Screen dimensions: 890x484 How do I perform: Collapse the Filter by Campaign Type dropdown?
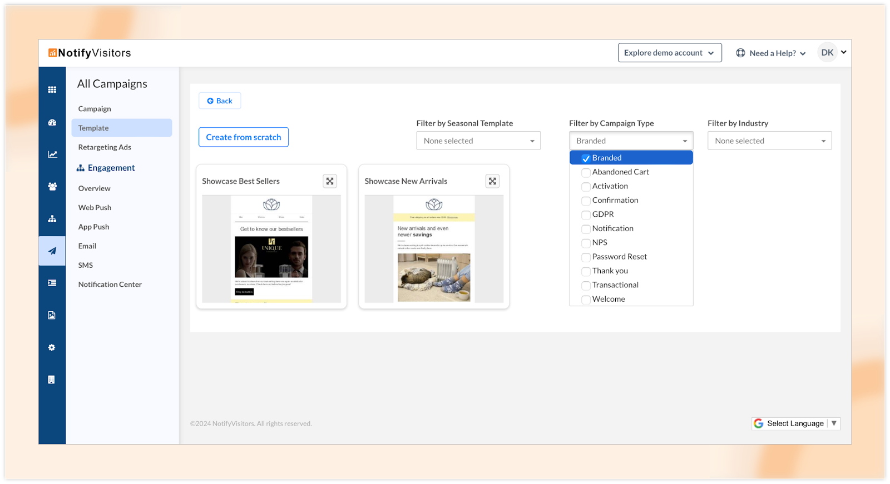click(x=631, y=141)
